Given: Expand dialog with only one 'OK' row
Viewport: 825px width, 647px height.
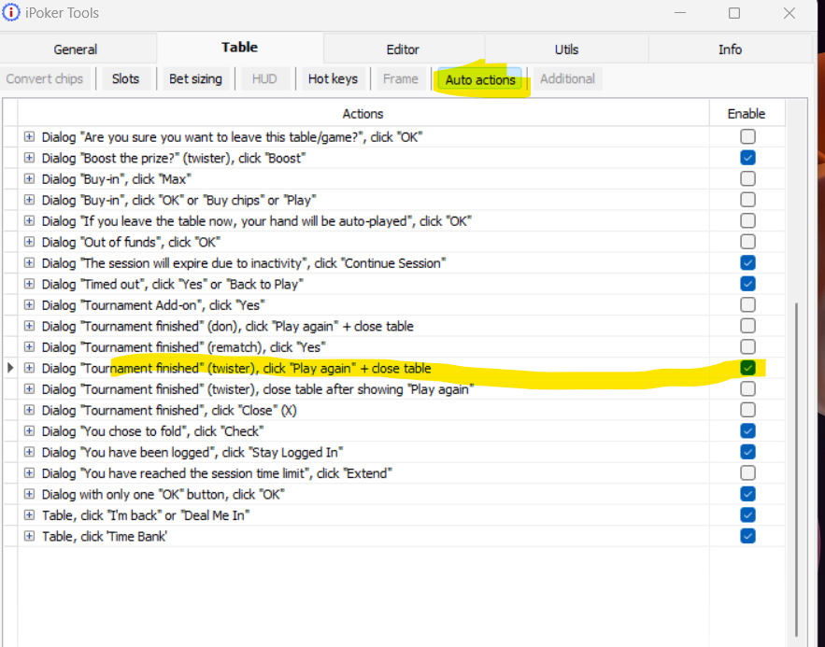Looking at the screenshot, I should (30, 494).
